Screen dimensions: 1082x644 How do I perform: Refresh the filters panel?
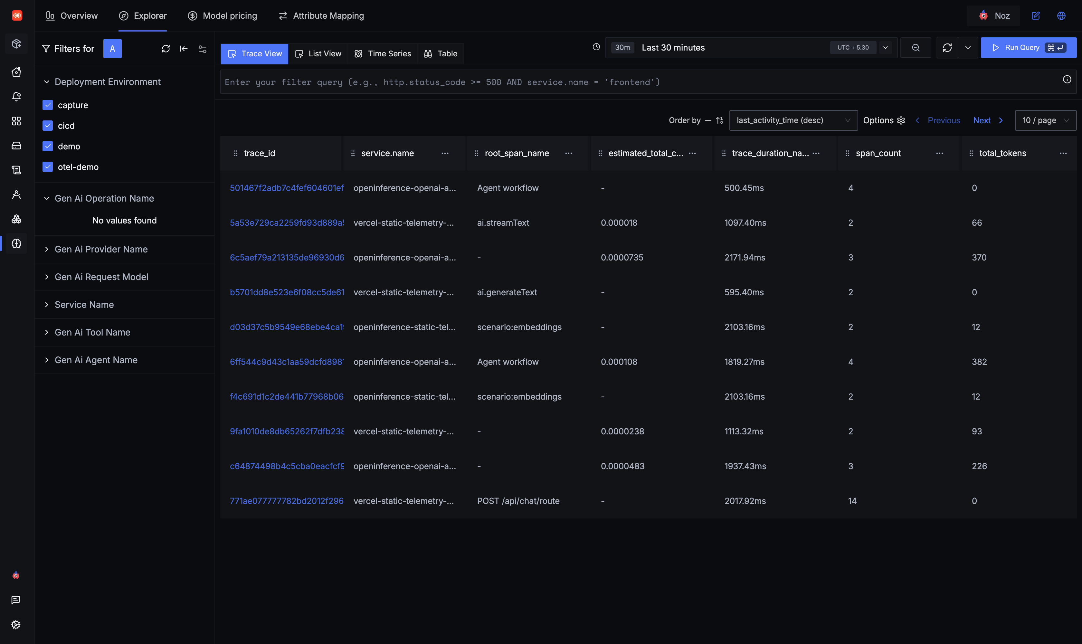click(166, 49)
